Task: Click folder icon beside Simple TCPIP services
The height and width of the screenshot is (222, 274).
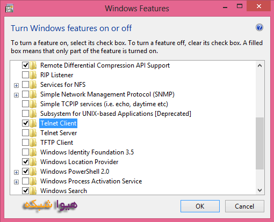Action: tap(33, 104)
